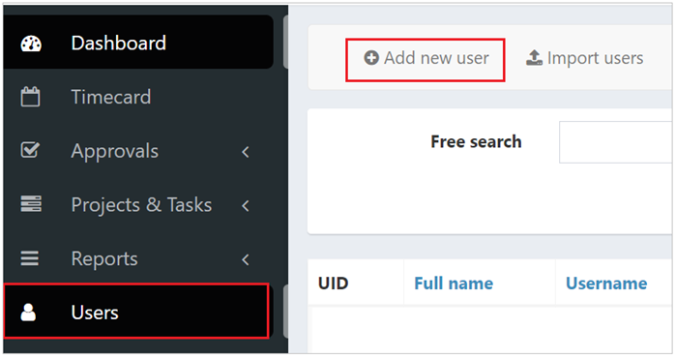Click the Add new user button
The width and height of the screenshot is (676, 359).
[426, 60]
